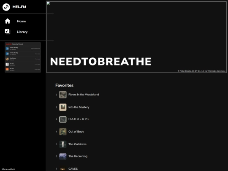Click the Favorites section heading
Viewport: 228px width, 171px height.
(x=65, y=85)
